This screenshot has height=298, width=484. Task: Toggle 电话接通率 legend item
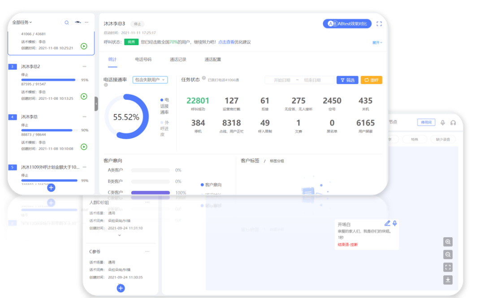(x=164, y=106)
